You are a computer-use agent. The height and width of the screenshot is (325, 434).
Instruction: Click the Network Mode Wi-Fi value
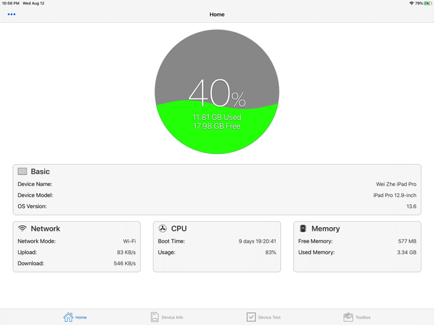click(x=129, y=241)
